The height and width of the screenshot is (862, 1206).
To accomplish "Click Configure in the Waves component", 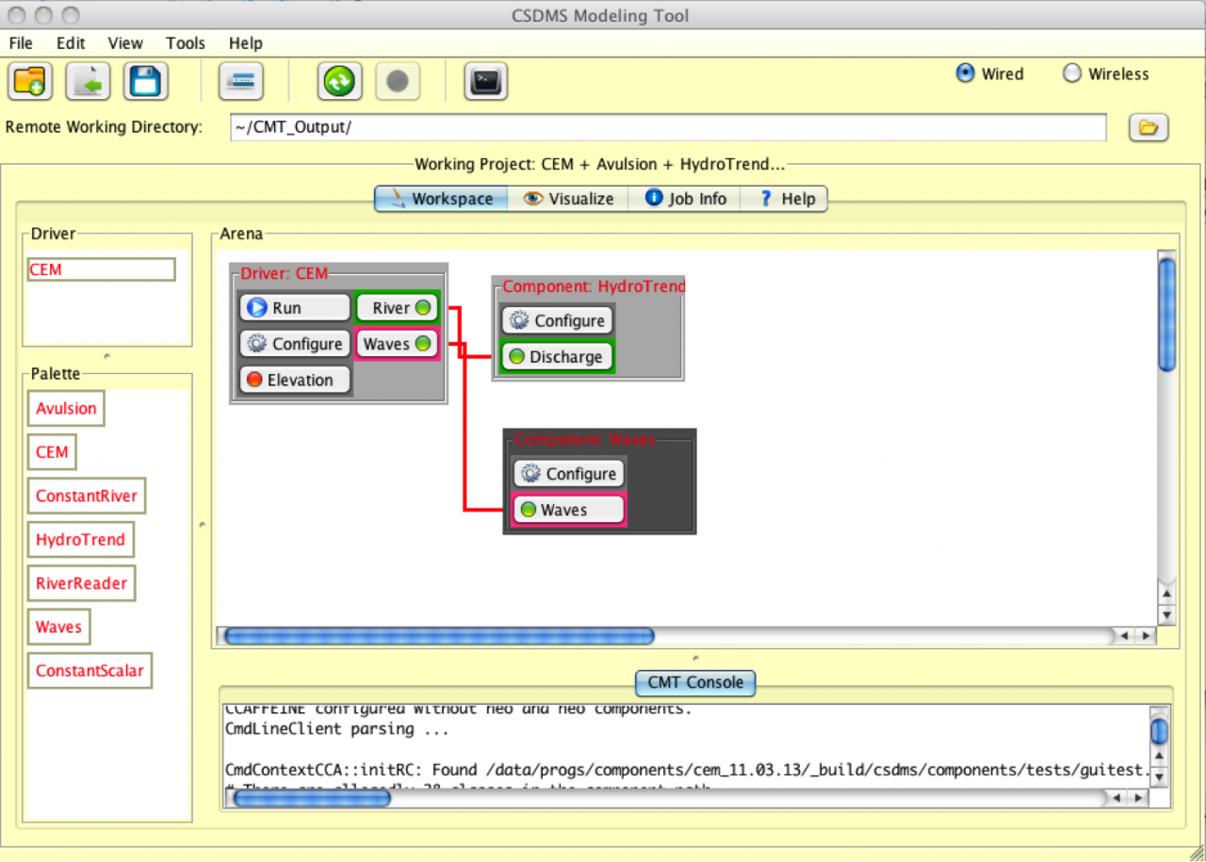I will pos(568,474).
